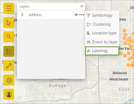
Task: Select Zoom to layer option
Action: click(x=102, y=42)
